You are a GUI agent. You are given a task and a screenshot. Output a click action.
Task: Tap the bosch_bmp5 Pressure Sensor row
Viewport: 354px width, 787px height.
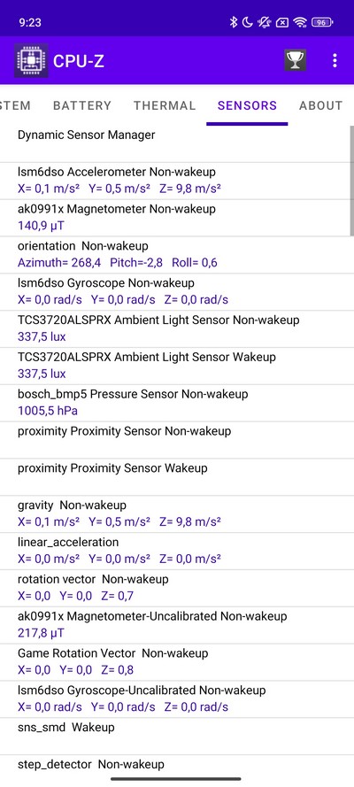(177, 403)
